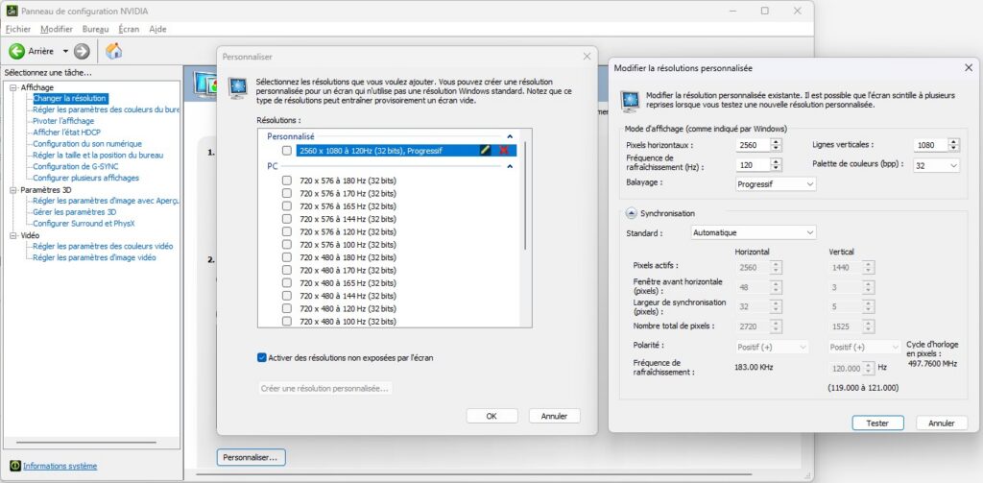Check the 2560 x 1080 à 120Hz checkbox
Viewport: 983px width, 483px height.
287,151
